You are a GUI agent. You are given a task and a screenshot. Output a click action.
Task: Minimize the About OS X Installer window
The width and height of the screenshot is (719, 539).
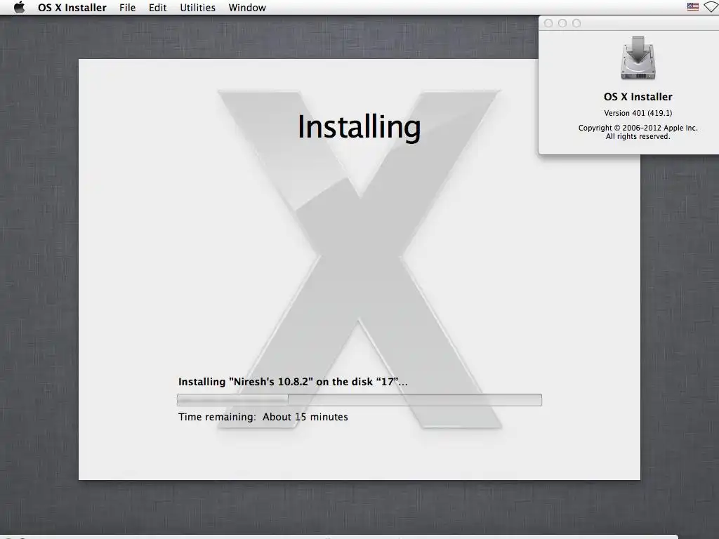(562, 23)
